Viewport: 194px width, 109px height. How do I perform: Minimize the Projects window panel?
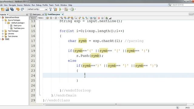(27, 15)
